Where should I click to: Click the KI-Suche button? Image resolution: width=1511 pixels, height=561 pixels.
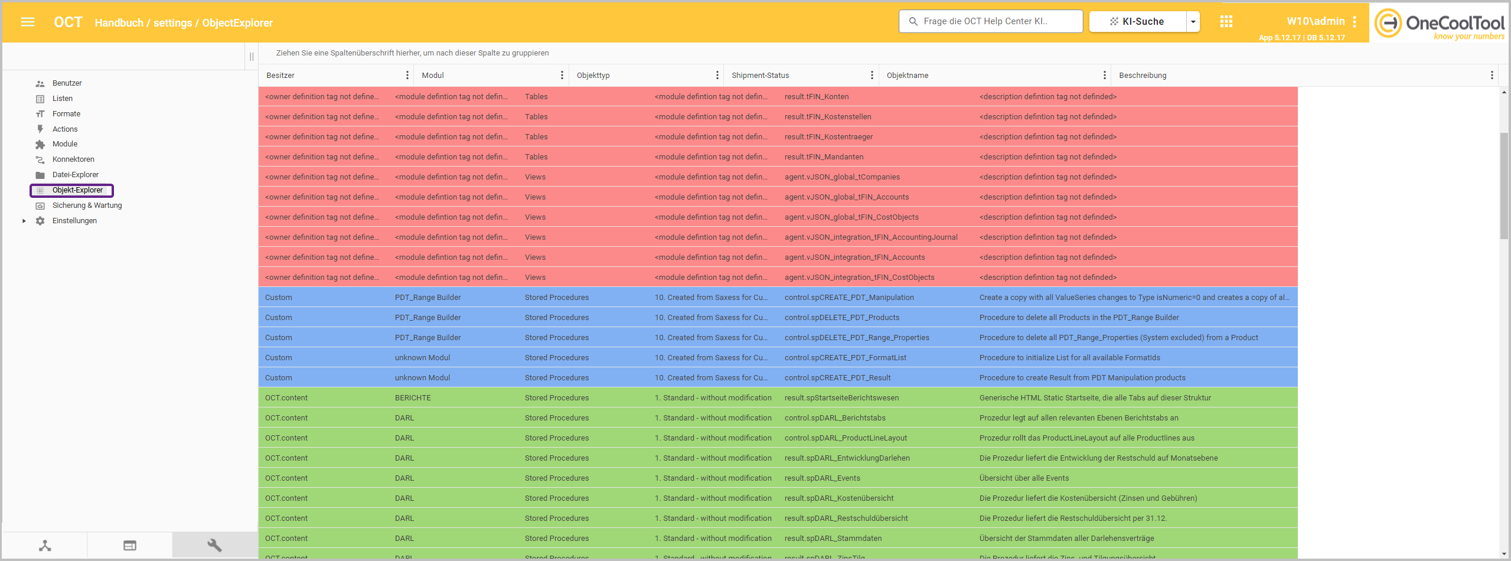pyautogui.click(x=1137, y=22)
